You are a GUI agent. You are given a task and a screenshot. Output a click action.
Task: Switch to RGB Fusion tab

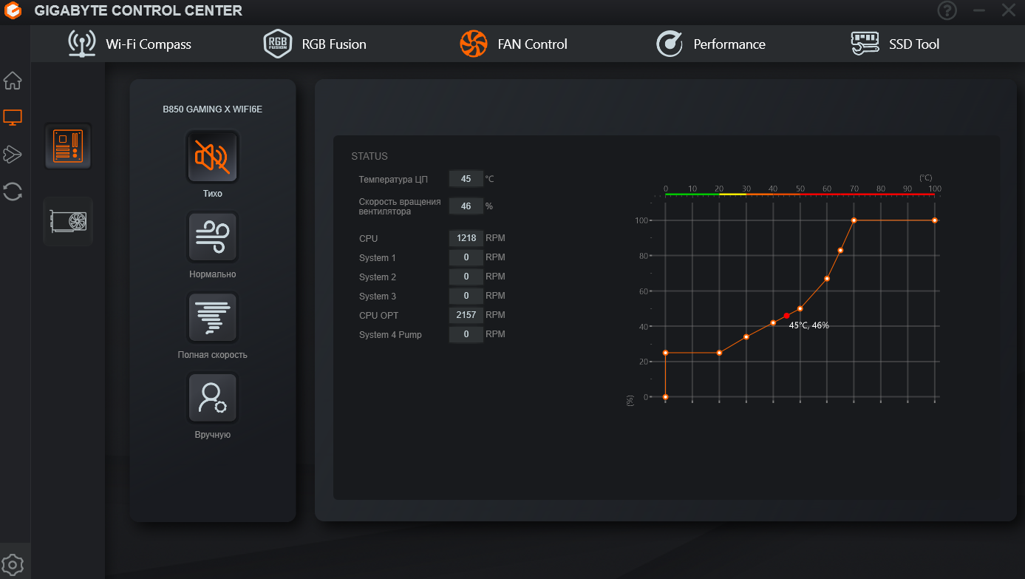click(x=316, y=44)
